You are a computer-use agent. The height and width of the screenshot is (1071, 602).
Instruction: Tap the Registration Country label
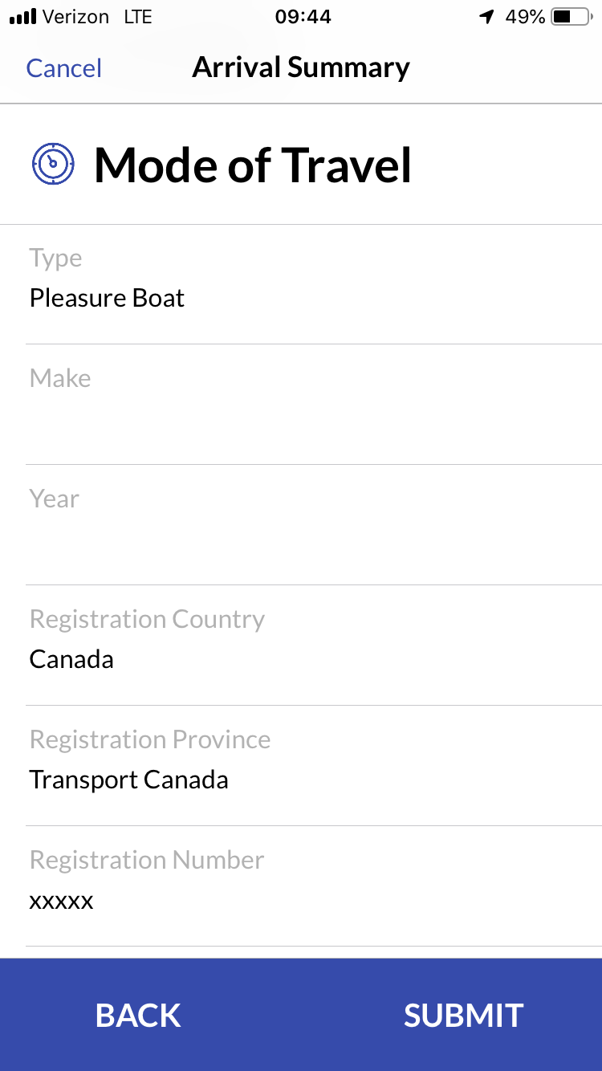point(147,619)
